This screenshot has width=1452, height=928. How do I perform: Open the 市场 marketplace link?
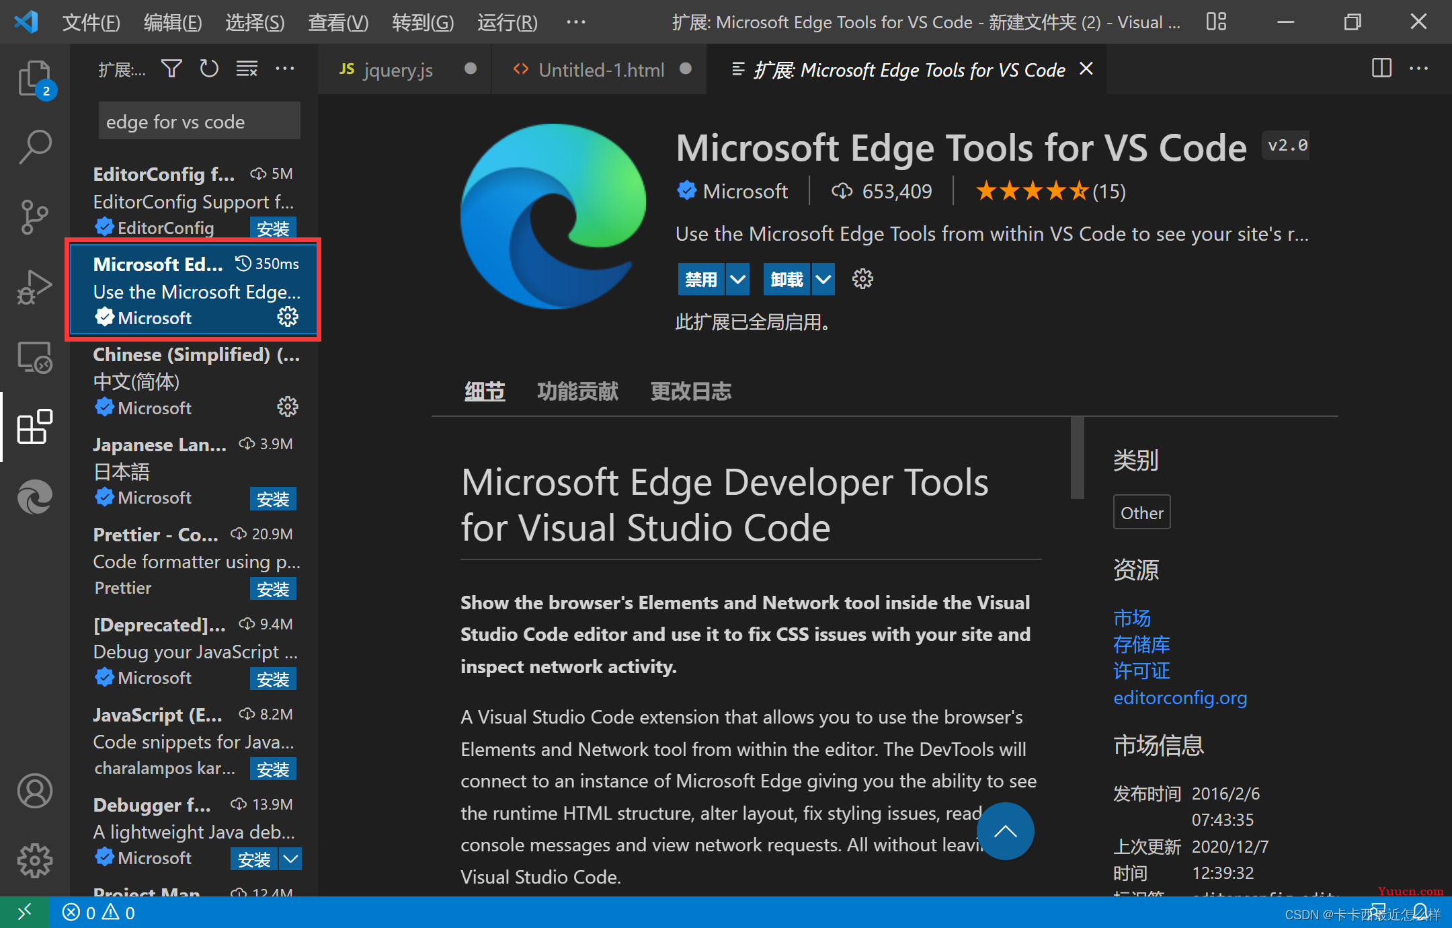[x=1132, y=617]
